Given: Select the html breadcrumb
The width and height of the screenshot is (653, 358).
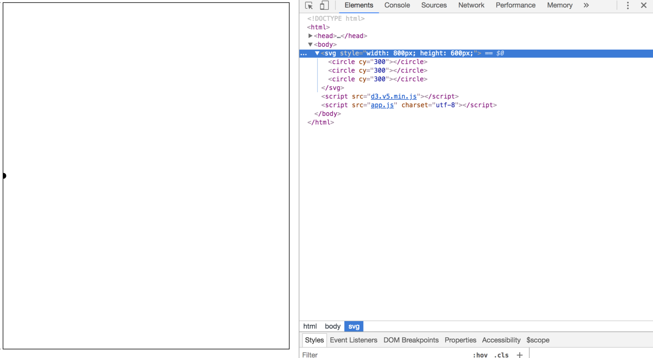Looking at the screenshot, I should pyautogui.click(x=310, y=326).
